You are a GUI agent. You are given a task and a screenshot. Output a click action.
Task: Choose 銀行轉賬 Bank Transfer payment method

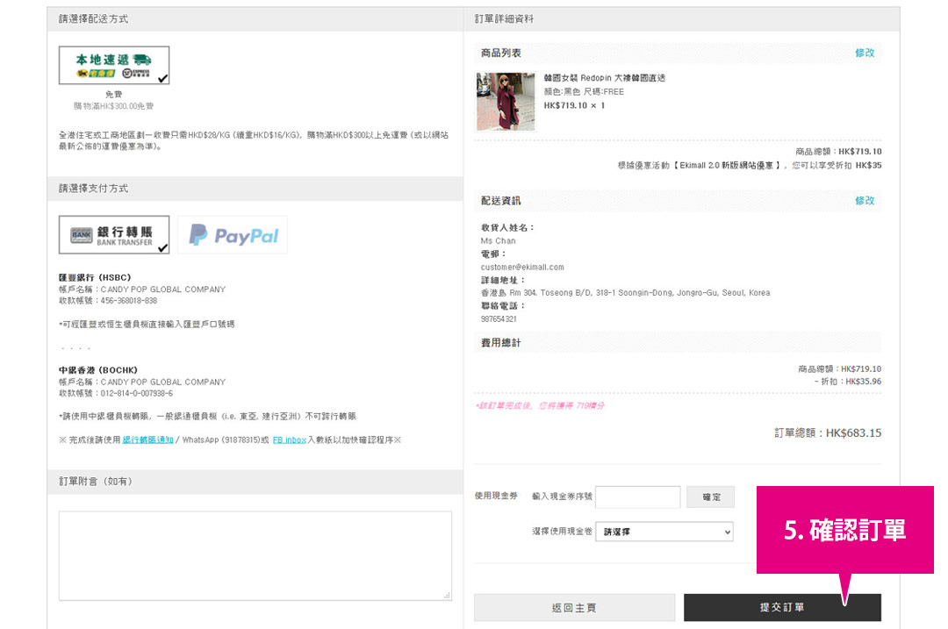pyautogui.click(x=114, y=235)
